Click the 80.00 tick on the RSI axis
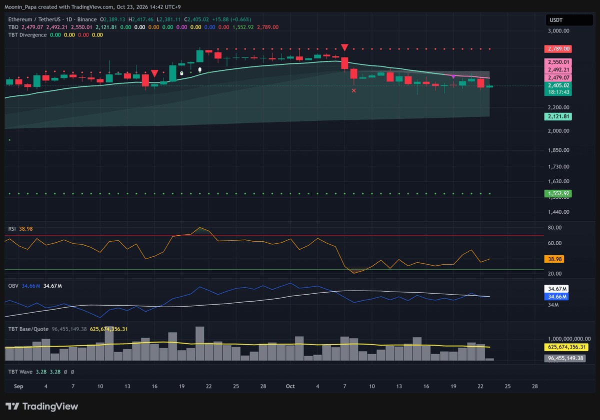Viewport: 600px width, 420px height. (x=555, y=228)
